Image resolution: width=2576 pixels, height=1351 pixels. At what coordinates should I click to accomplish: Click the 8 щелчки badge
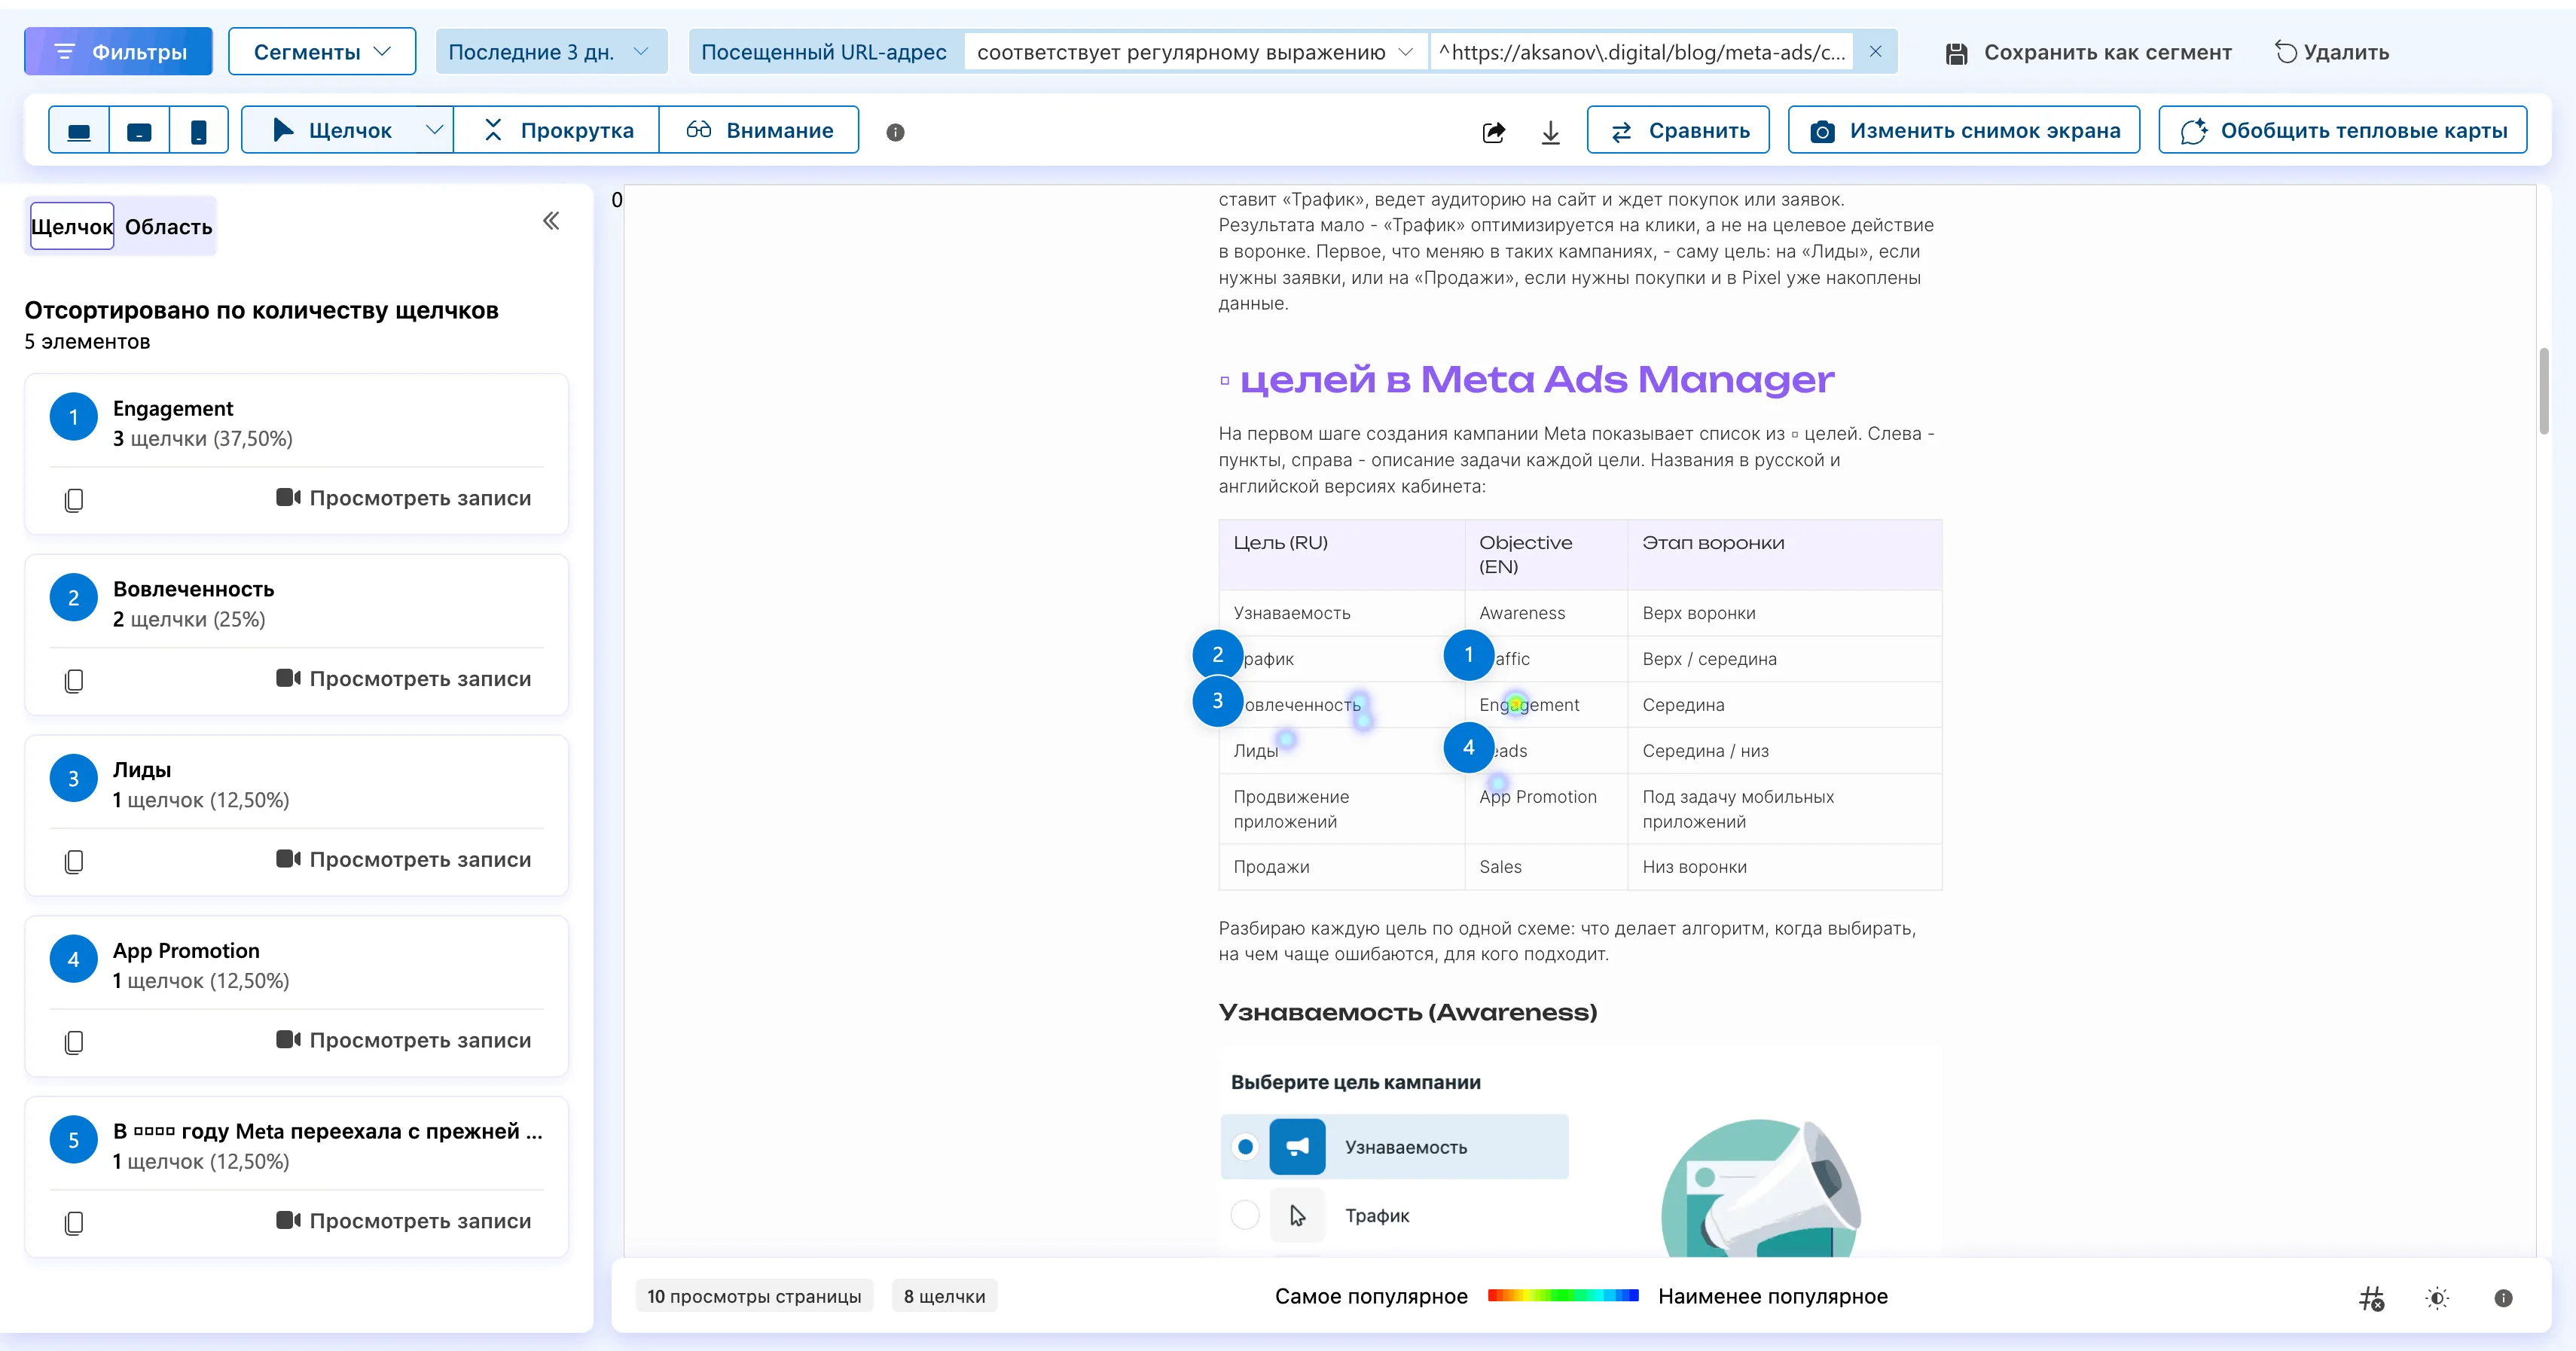(944, 1296)
